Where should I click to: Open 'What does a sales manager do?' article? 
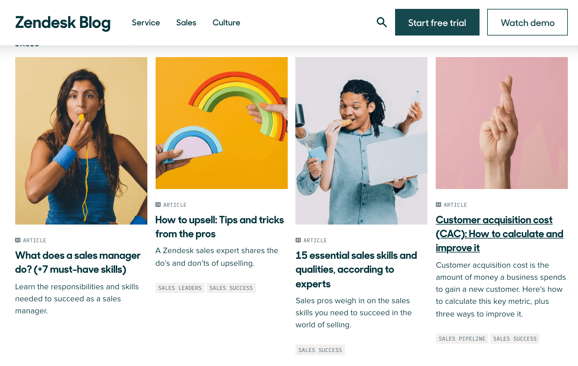(78, 262)
